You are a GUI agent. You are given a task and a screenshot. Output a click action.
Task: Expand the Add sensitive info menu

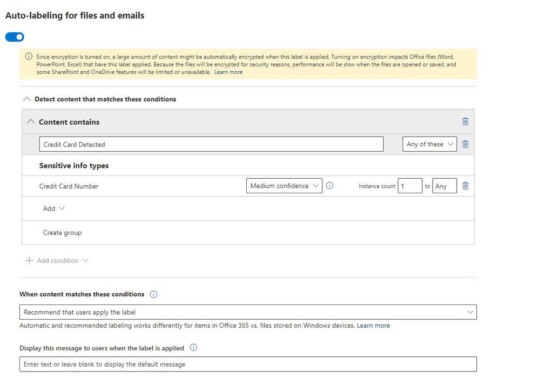pyautogui.click(x=53, y=208)
